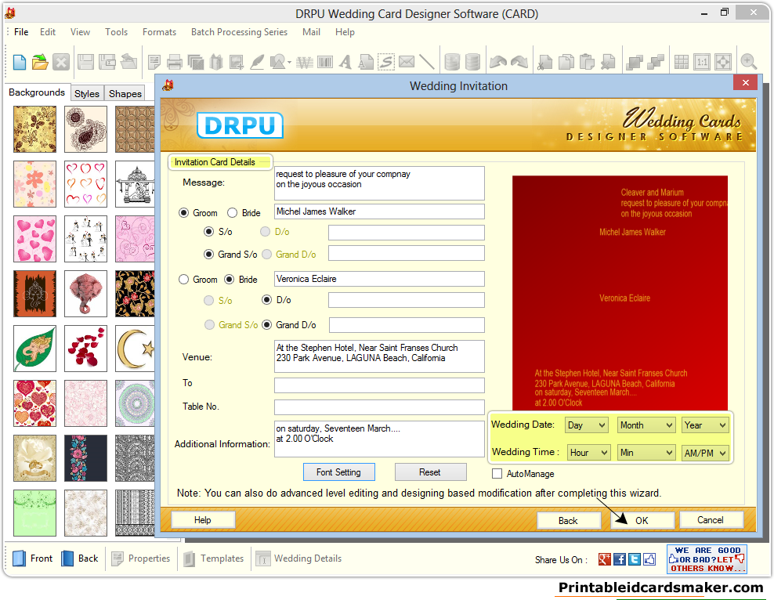Select first row Groom radio button
774x600 pixels.
[183, 213]
